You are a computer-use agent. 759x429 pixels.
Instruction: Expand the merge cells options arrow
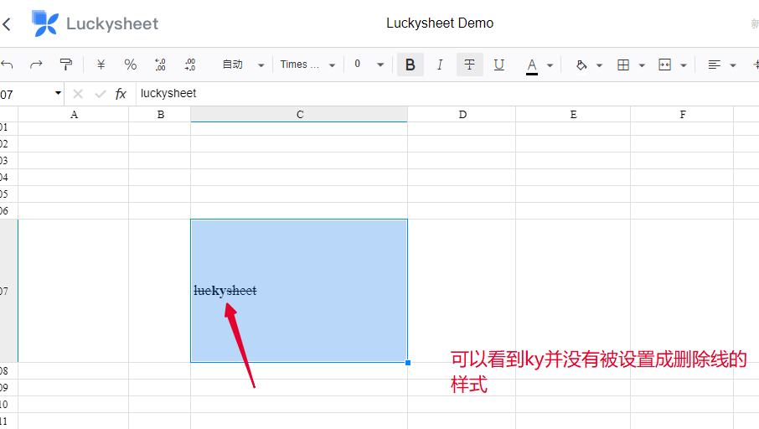(x=684, y=65)
